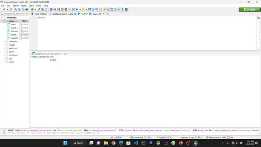This screenshot has height=147, width=261.
Task: Open the dropdown next to Execute arrow
Action: click(80, 9)
